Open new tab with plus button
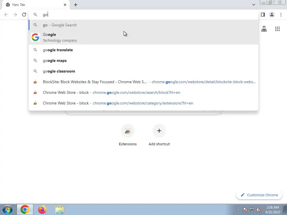The image size is (287, 215). [76, 5]
